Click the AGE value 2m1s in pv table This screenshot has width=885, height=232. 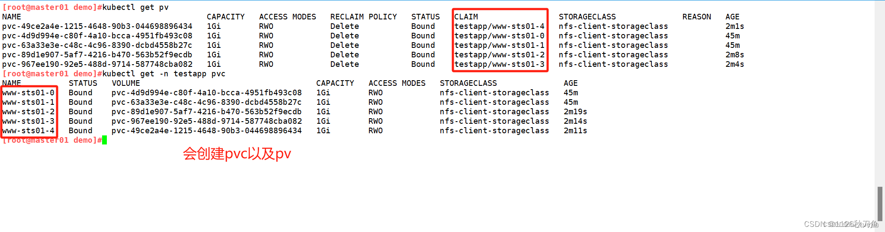point(734,26)
